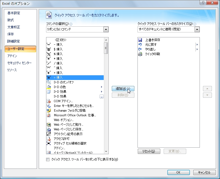Click the command list scrollbar down arrow

tap(106, 152)
